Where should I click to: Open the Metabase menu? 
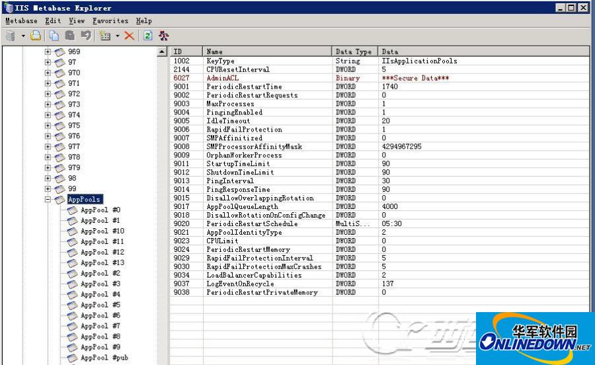tap(21, 21)
